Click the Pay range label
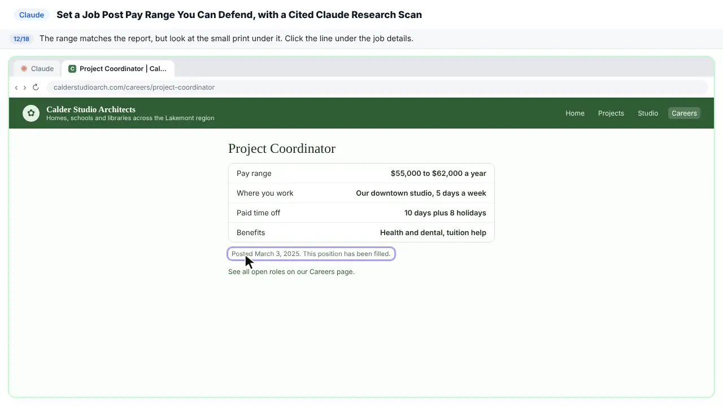 254,174
